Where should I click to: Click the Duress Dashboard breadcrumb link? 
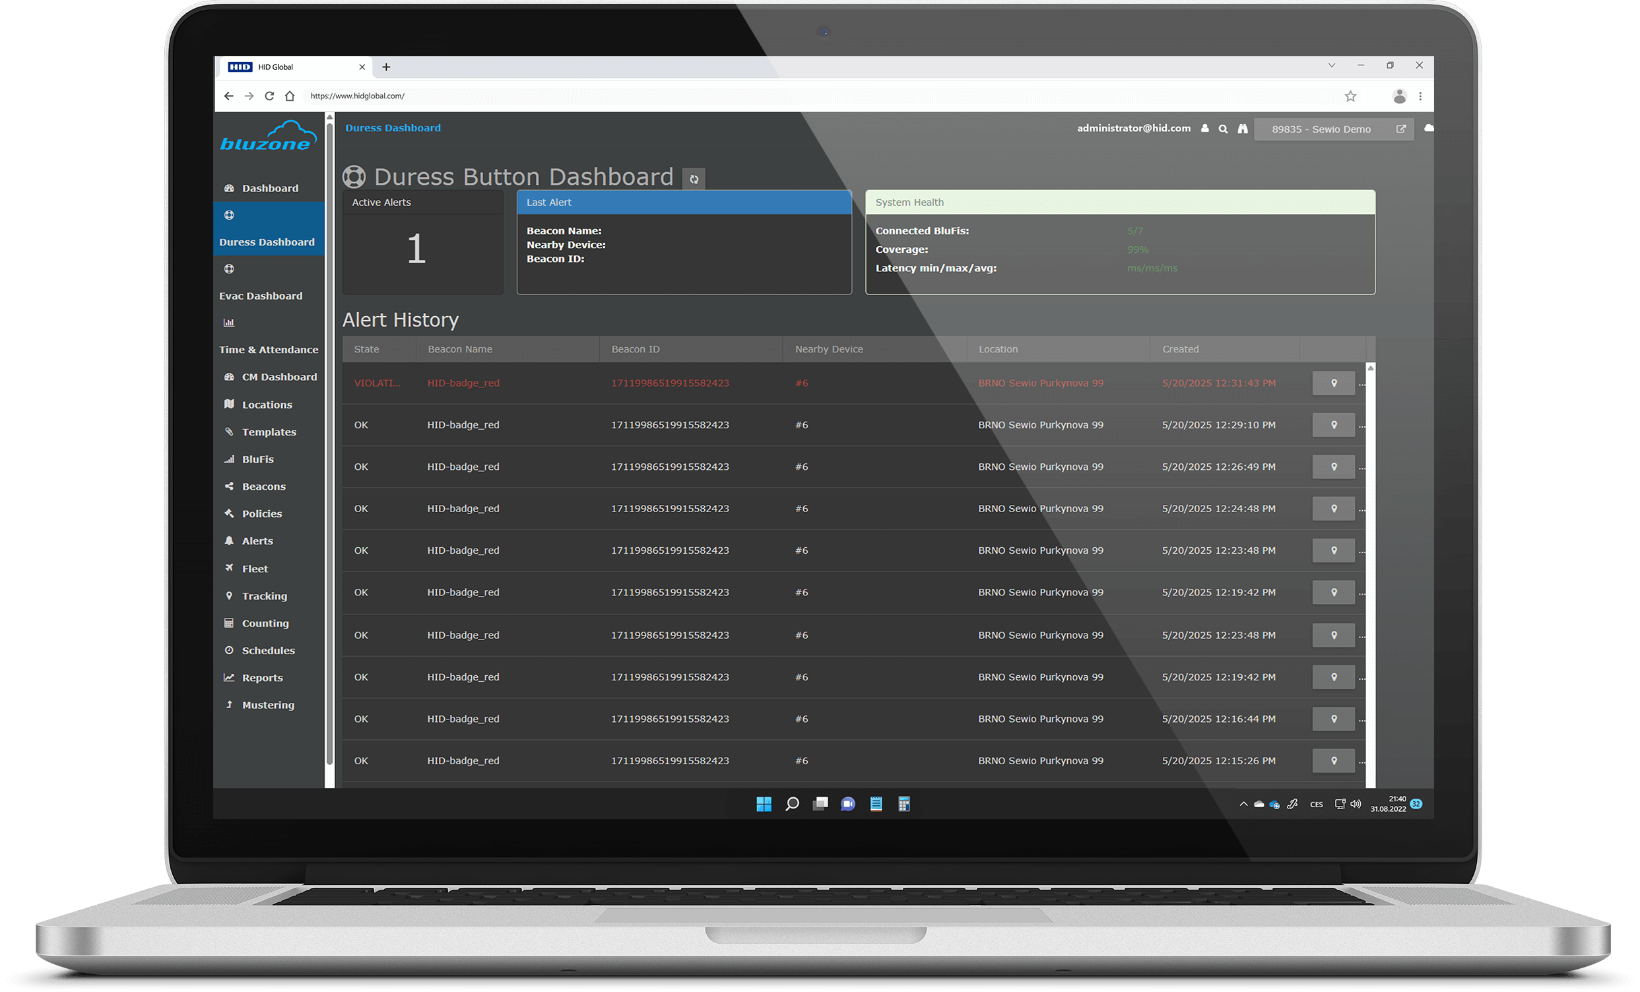coord(393,128)
